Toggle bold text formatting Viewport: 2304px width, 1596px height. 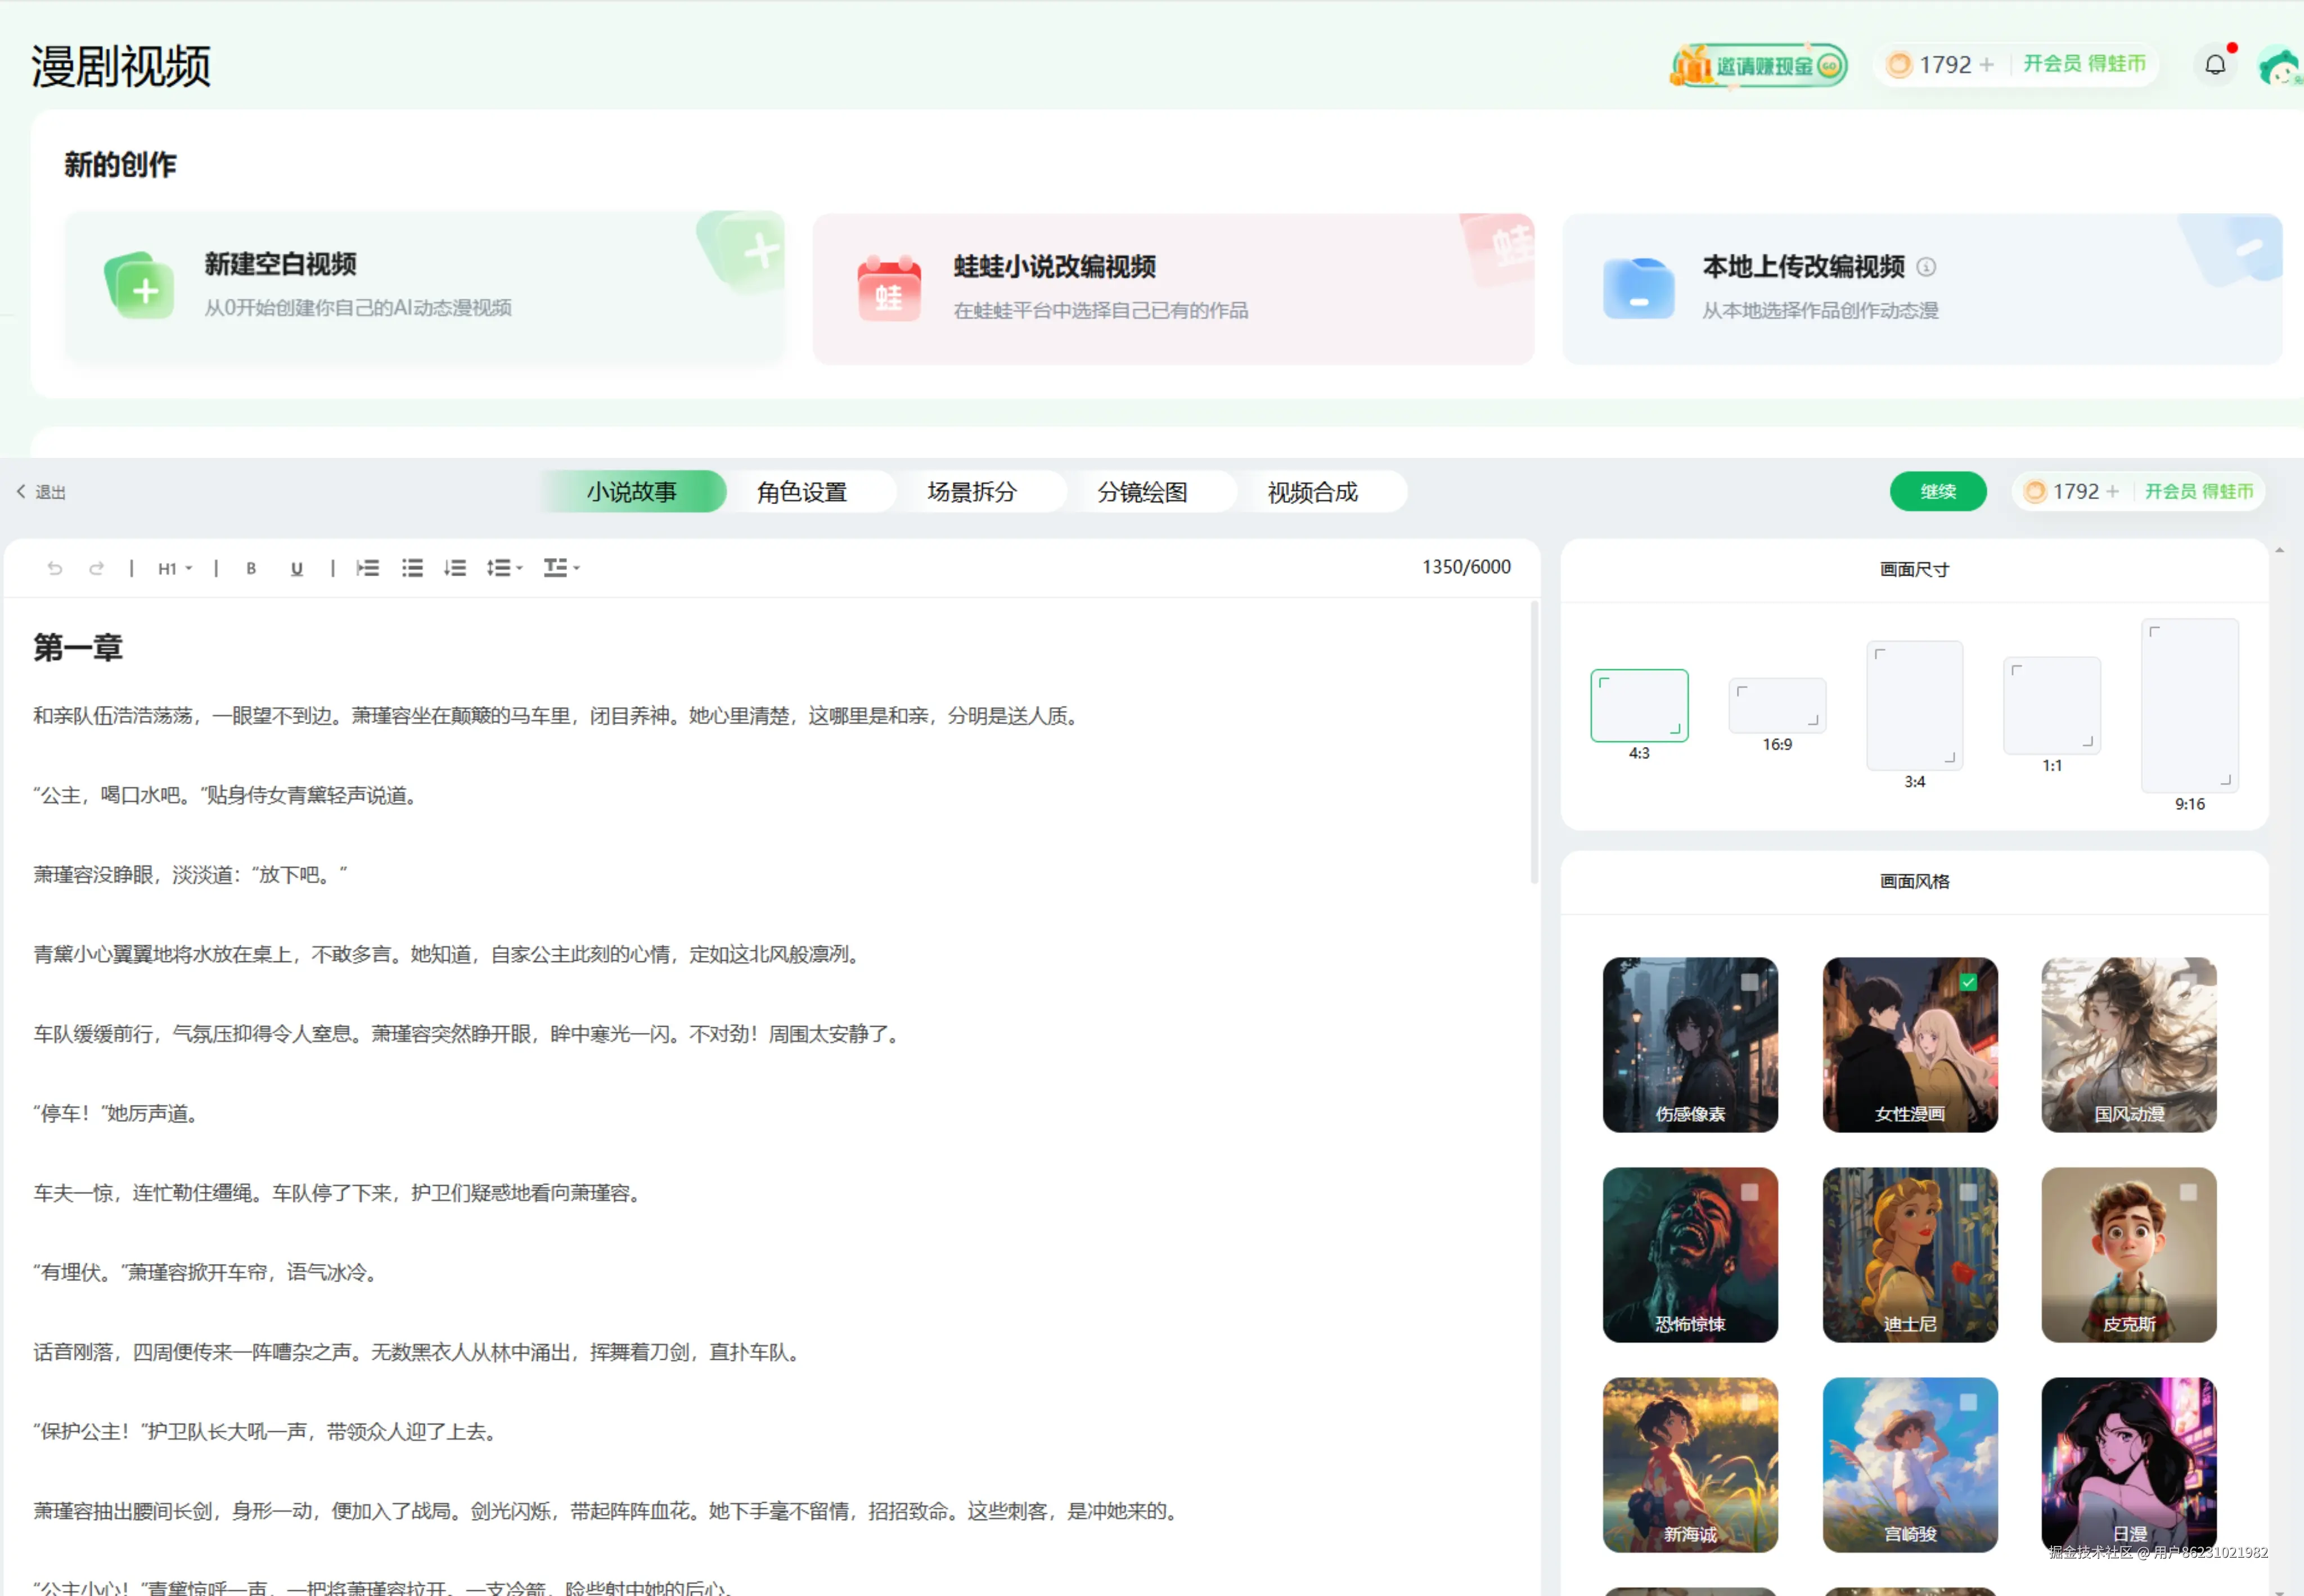pyautogui.click(x=251, y=568)
